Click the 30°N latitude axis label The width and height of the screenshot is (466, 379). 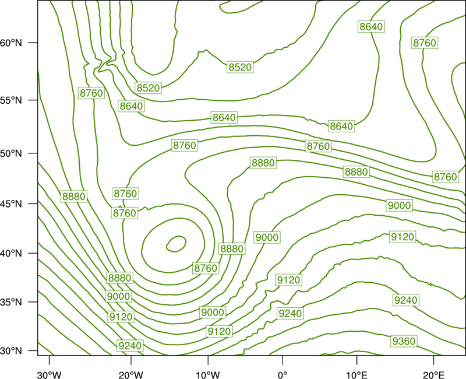coord(11,351)
